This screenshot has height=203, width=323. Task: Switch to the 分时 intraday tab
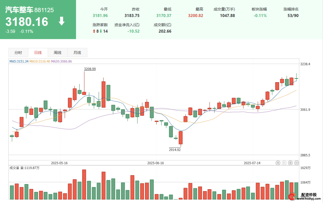click(18, 53)
